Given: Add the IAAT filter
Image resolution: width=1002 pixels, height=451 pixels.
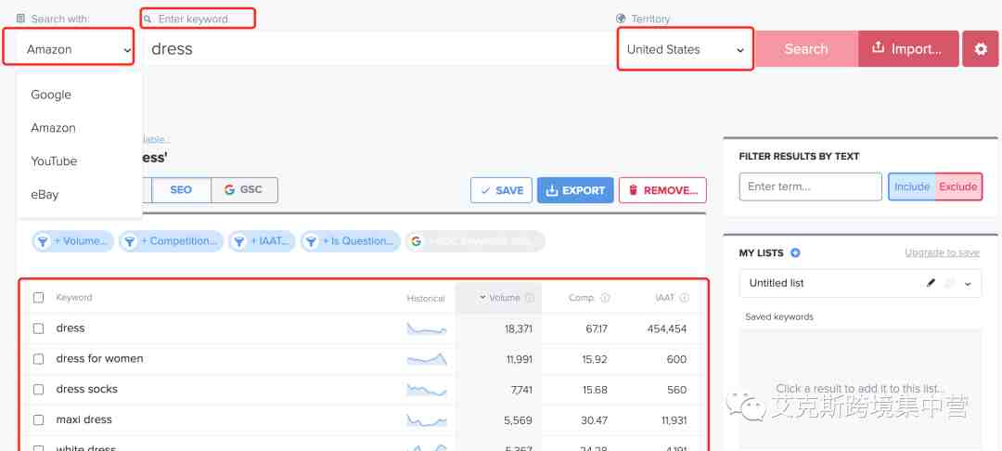Looking at the screenshot, I should [x=262, y=241].
